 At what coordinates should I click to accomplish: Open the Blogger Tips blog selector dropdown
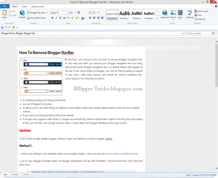[47, 12]
